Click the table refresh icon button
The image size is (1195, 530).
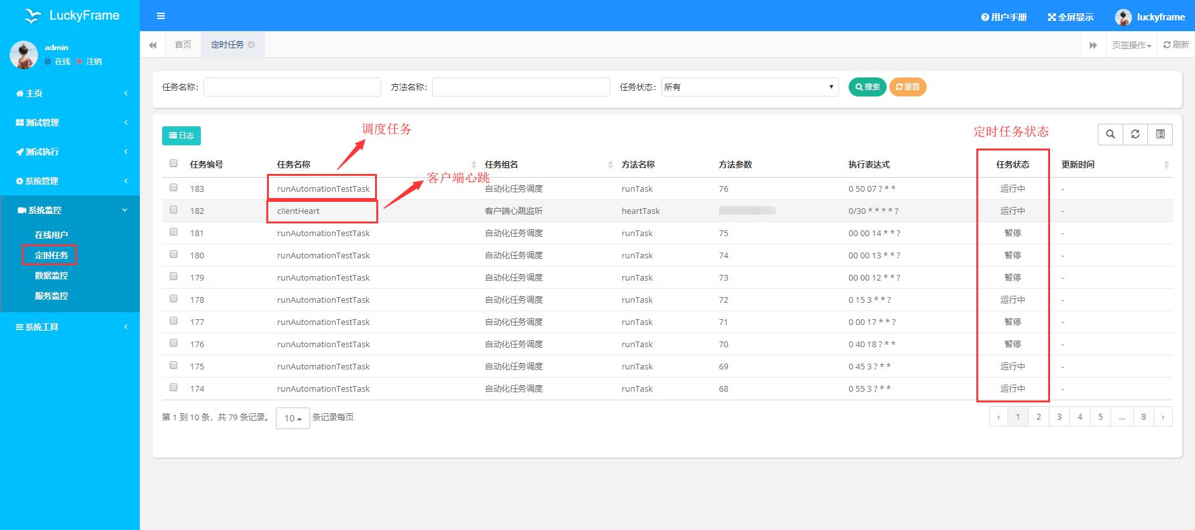(1135, 134)
